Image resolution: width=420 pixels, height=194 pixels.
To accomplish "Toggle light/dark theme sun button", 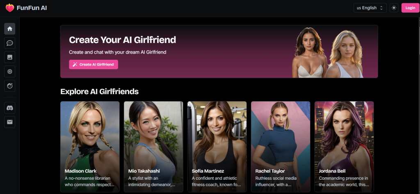I will click(394, 8).
